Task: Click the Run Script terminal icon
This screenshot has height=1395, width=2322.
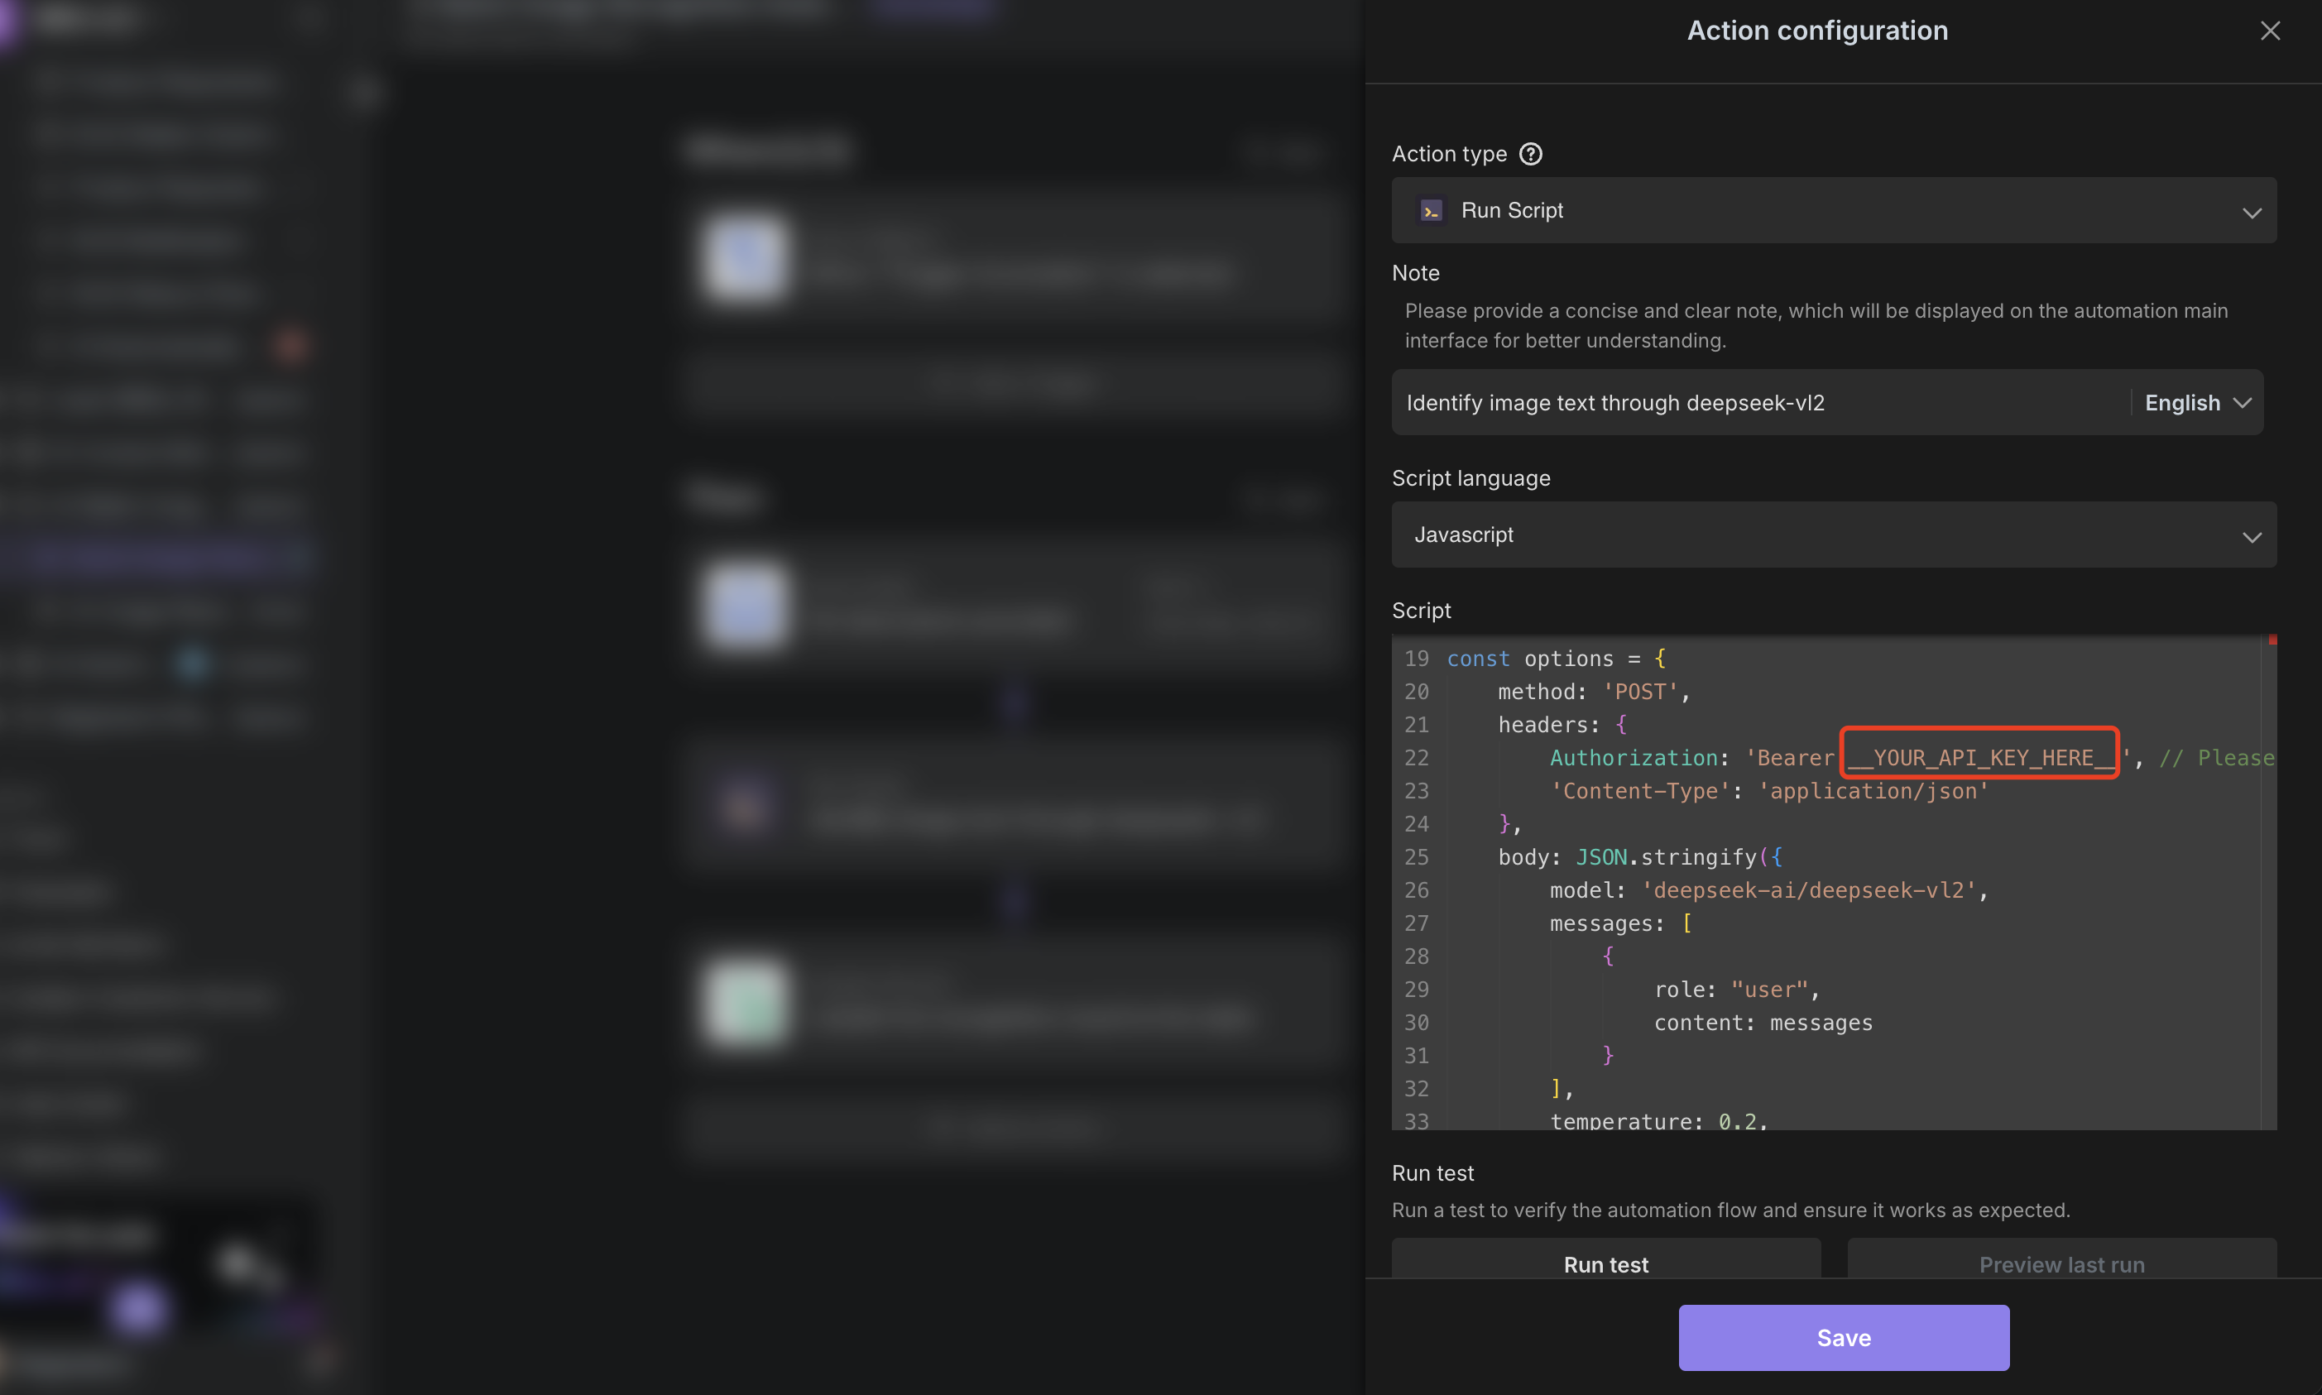Action: 1431,210
